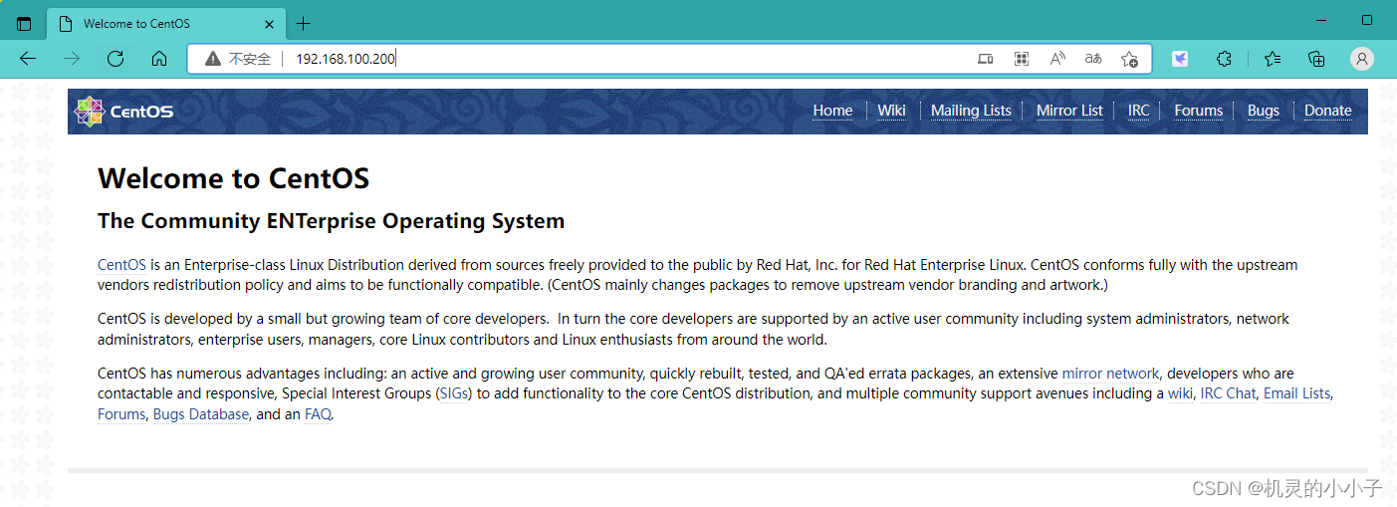Open Forums in the top banner
The image size is (1397, 507).
[1198, 111]
